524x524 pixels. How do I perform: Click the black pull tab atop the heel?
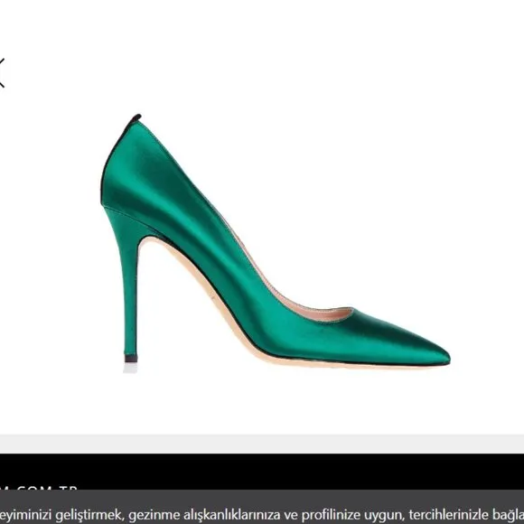tap(135, 118)
